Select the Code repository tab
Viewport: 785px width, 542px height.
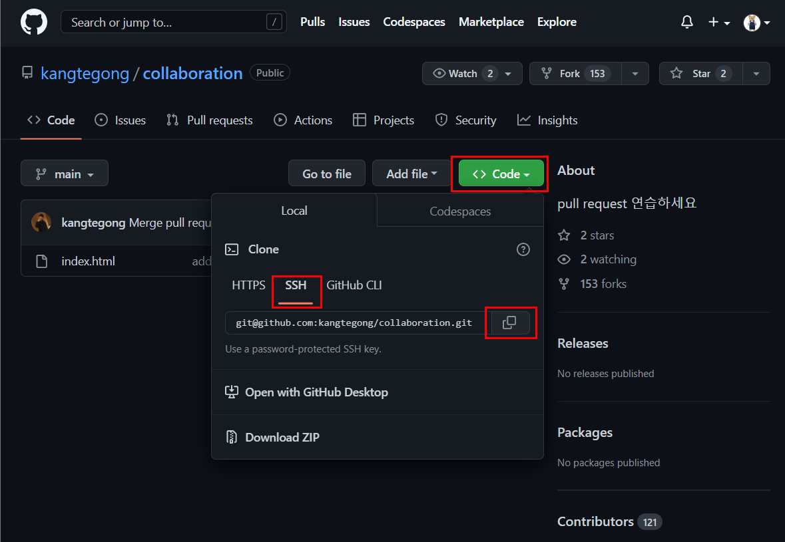point(51,120)
